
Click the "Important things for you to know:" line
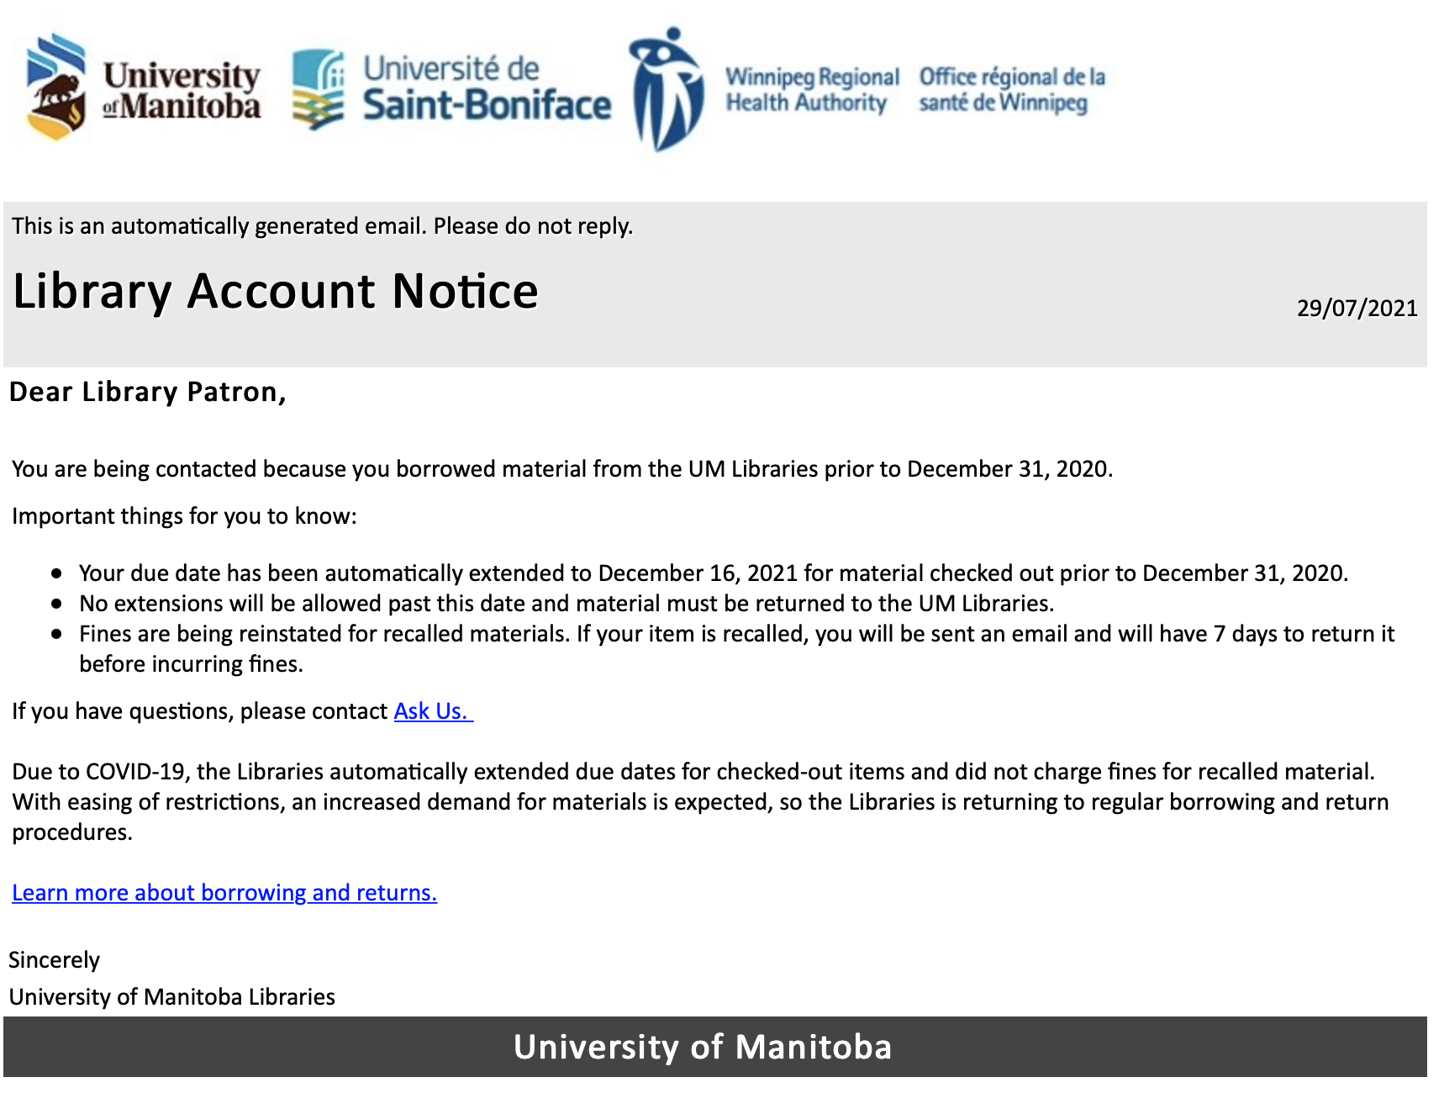coord(184,516)
